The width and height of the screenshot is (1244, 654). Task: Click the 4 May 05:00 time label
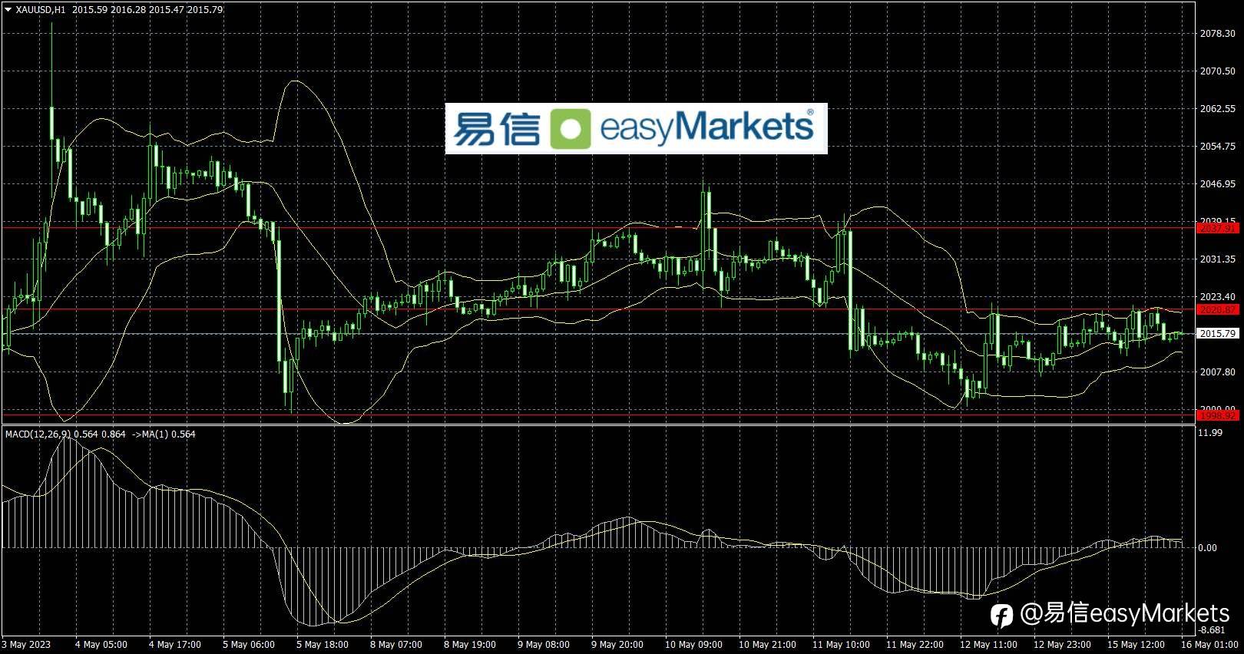click(101, 645)
